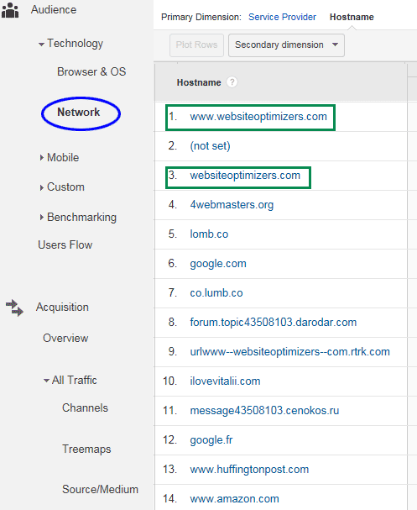Click the Hostname help question mark icon
Image resolution: width=417 pixels, height=510 pixels.
click(232, 82)
